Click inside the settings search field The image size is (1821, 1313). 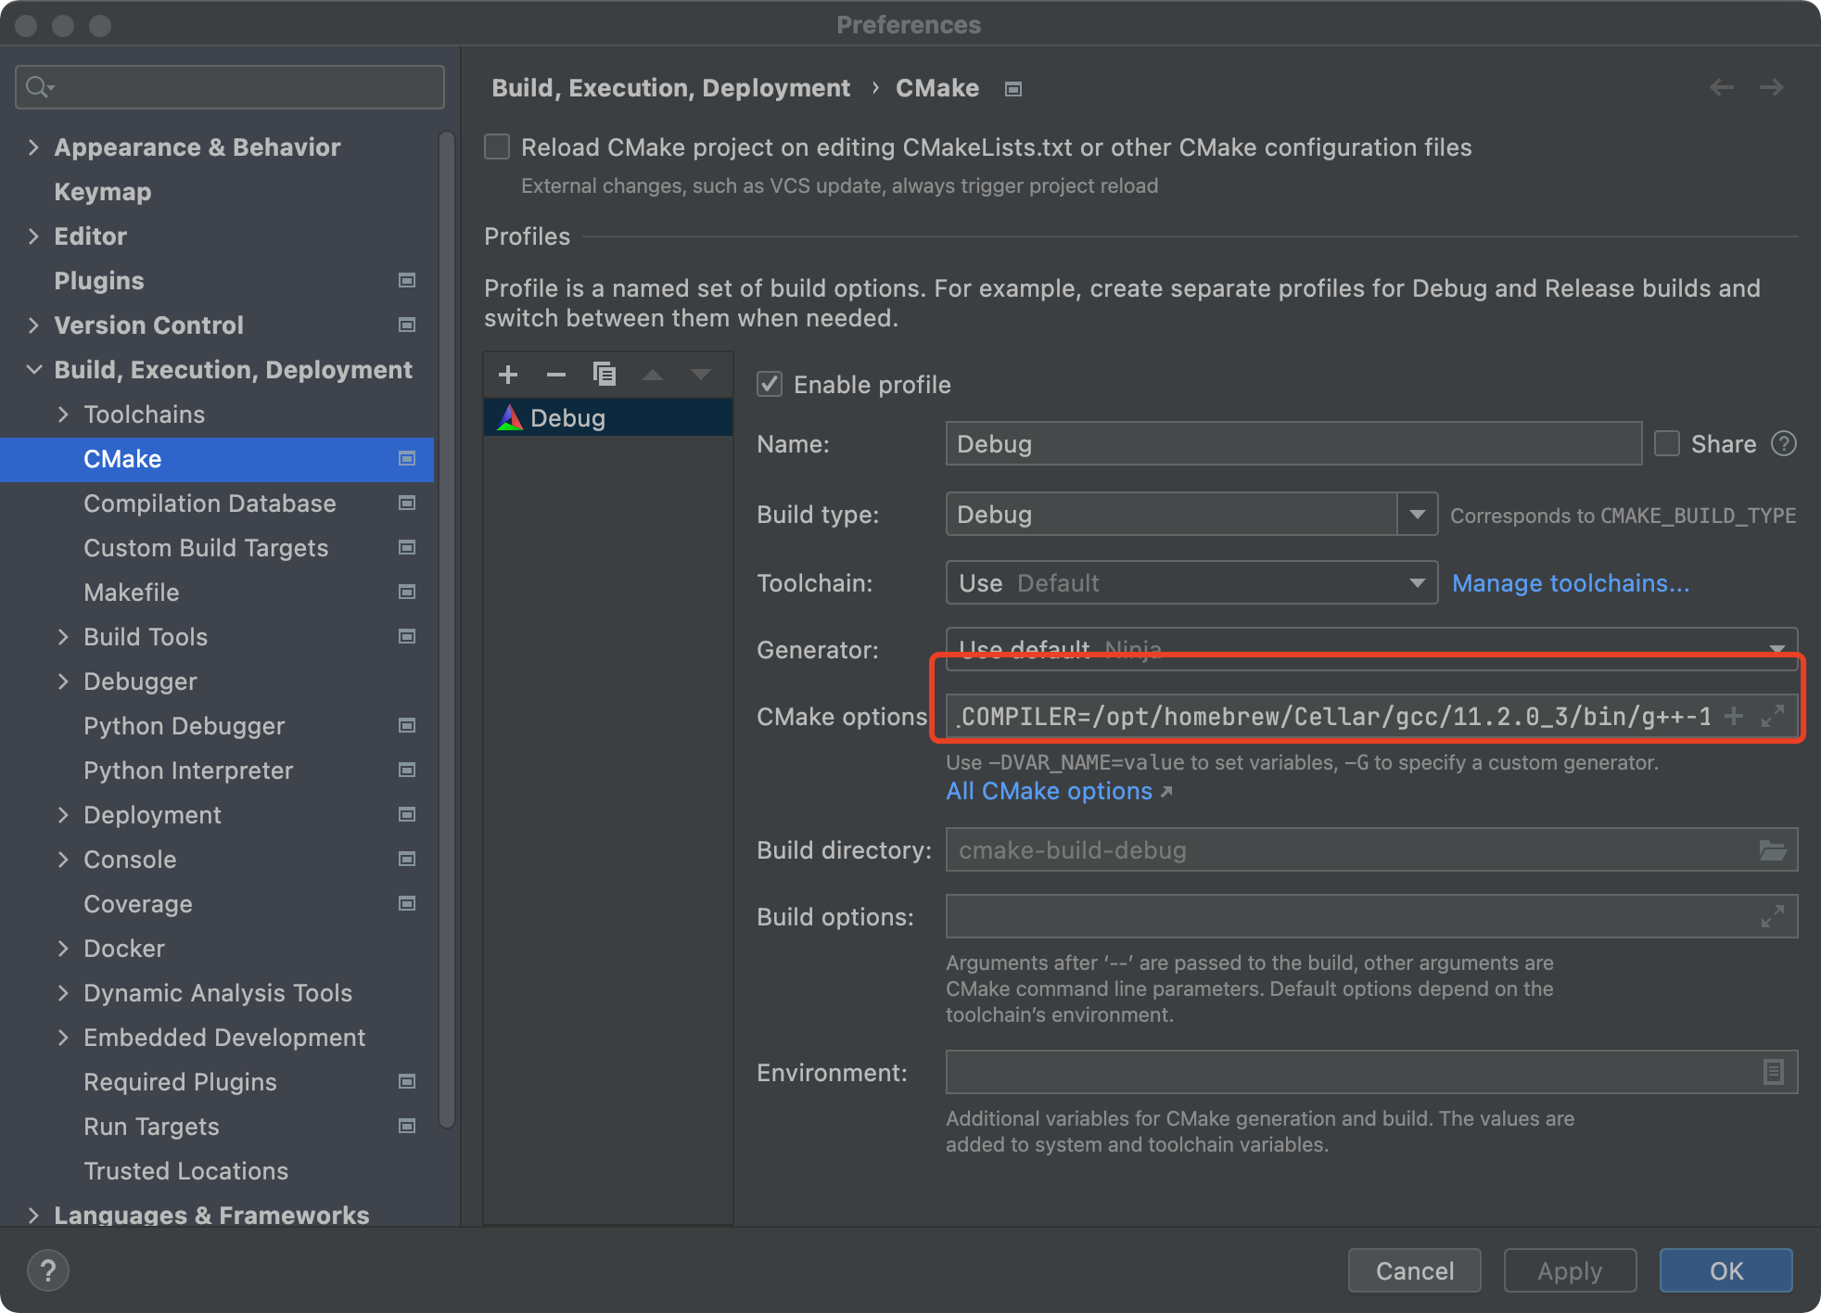point(228,86)
